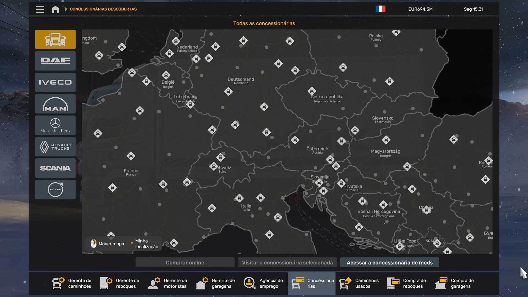Viewport: 528px width, 297px height.
Task: Click the Comprar online button
Action: coord(185,263)
